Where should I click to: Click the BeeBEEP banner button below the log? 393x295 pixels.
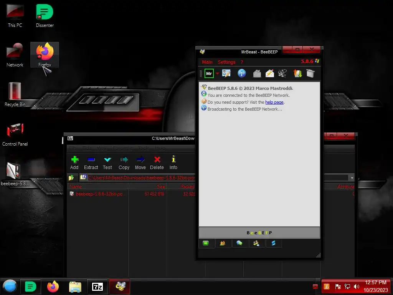[x=259, y=233]
